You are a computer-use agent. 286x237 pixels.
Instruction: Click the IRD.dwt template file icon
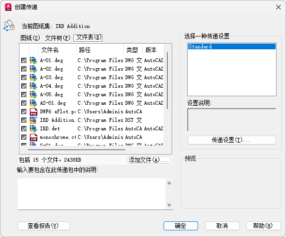[x=34, y=129]
